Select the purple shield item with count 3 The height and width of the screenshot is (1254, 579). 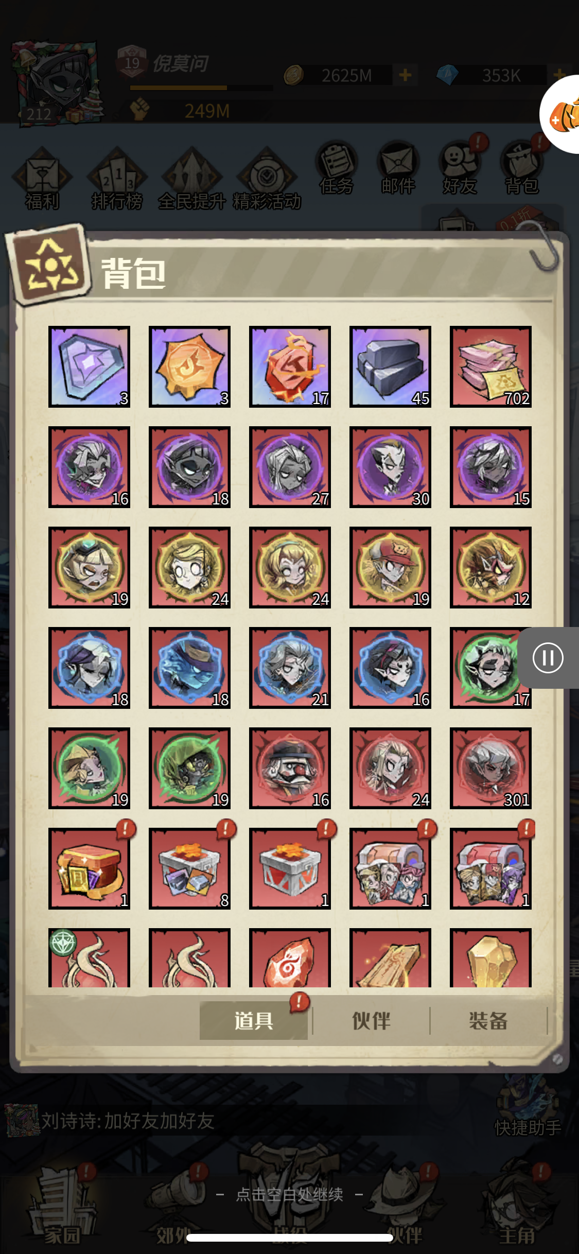pos(89,367)
